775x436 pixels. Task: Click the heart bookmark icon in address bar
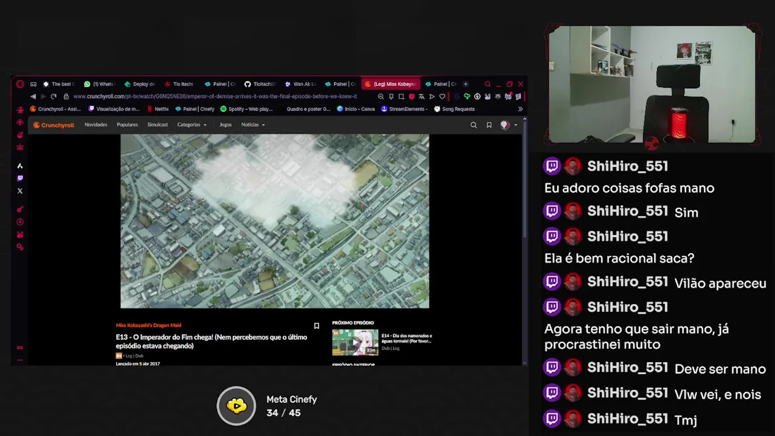[442, 96]
